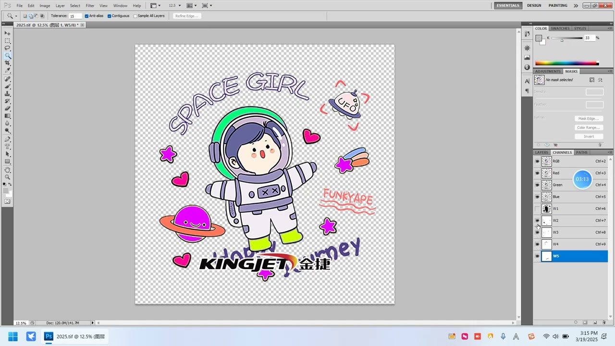615x346 pixels.
Task: Select the Rectangular Marquee tool
Action: (7, 41)
